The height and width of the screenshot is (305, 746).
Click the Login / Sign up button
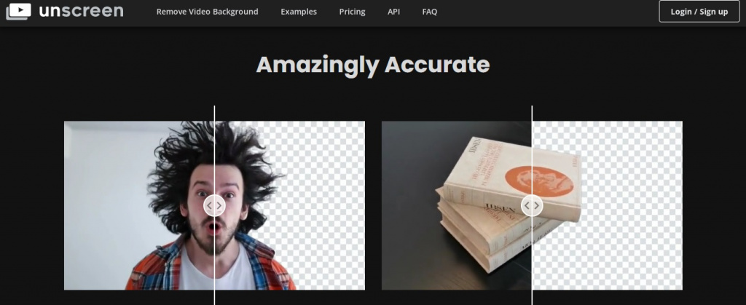[x=699, y=12]
